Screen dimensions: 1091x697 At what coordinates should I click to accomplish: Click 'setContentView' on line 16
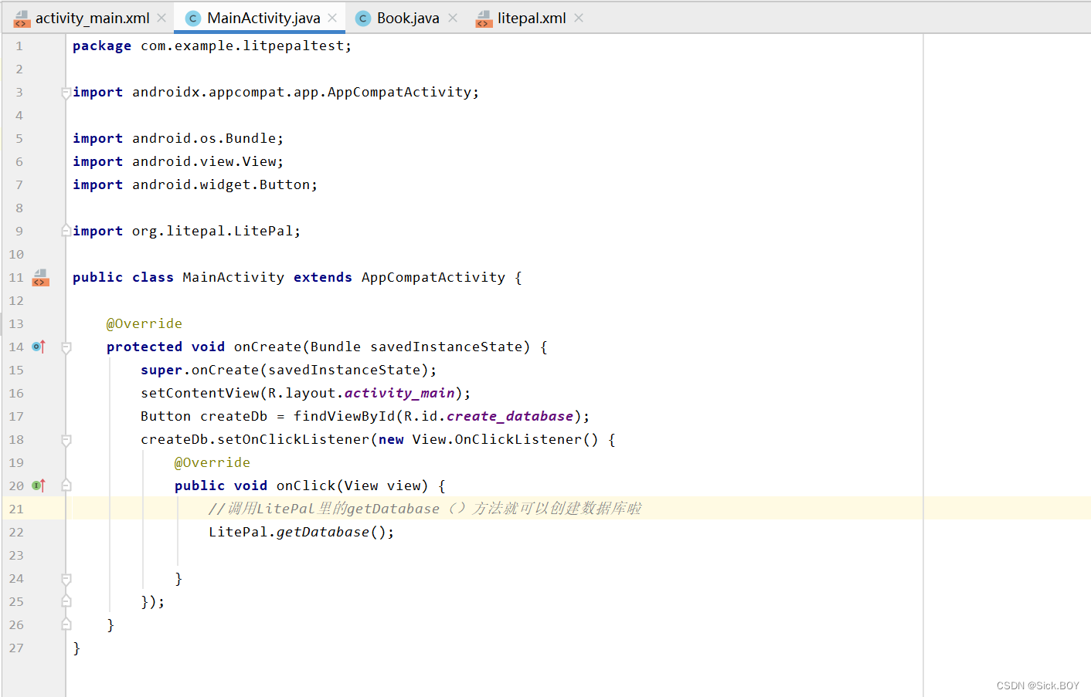point(200,393)
